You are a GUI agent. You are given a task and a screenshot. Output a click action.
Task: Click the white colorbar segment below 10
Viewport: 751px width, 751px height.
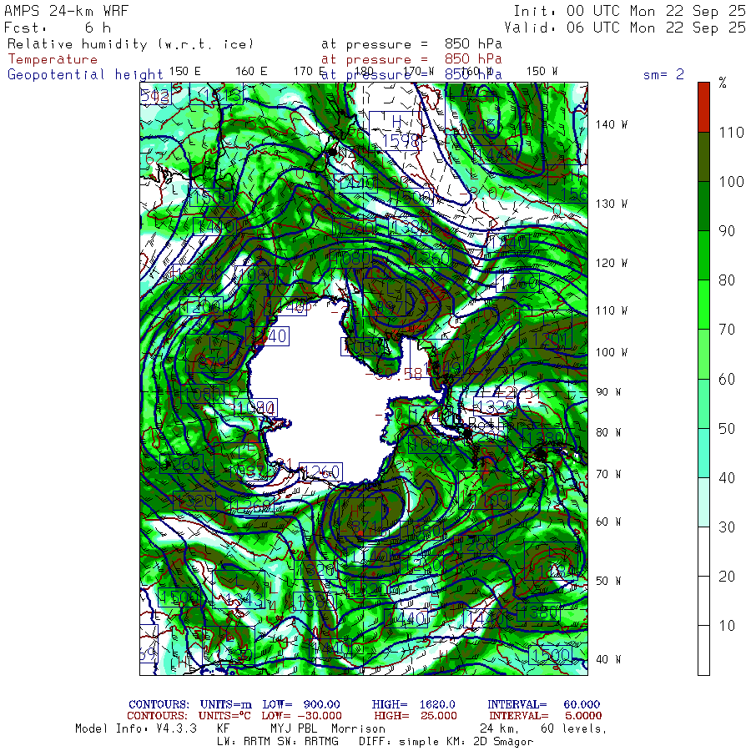704,650
